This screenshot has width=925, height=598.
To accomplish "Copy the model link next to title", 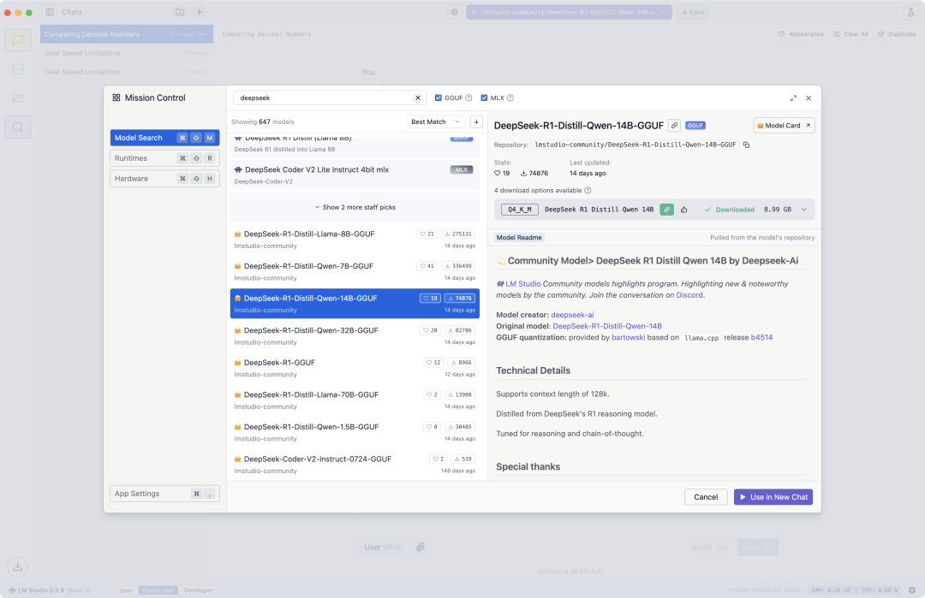I will coord(674,126).
